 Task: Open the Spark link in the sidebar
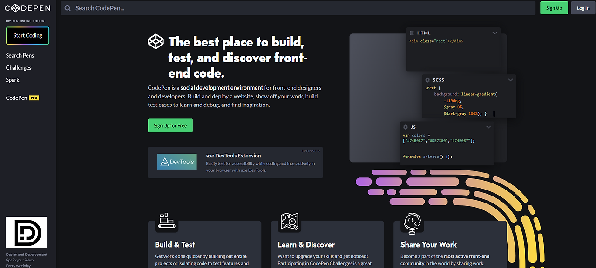click(12, 79)
